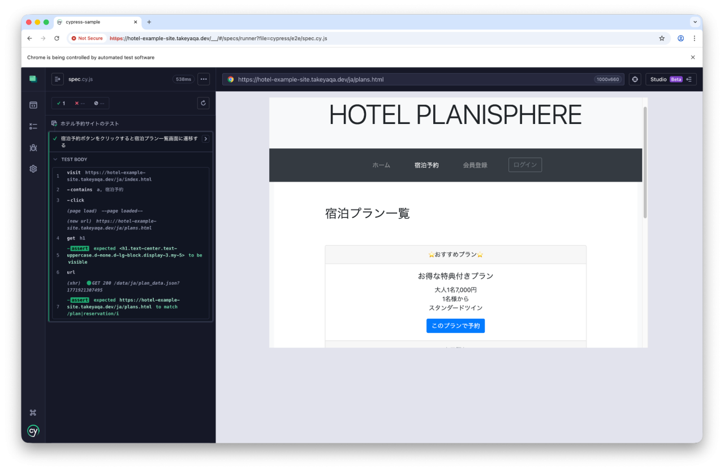Screen dimensions: 724x471
Task: Show keyboard shortcuts command icon
Action: 33,413
